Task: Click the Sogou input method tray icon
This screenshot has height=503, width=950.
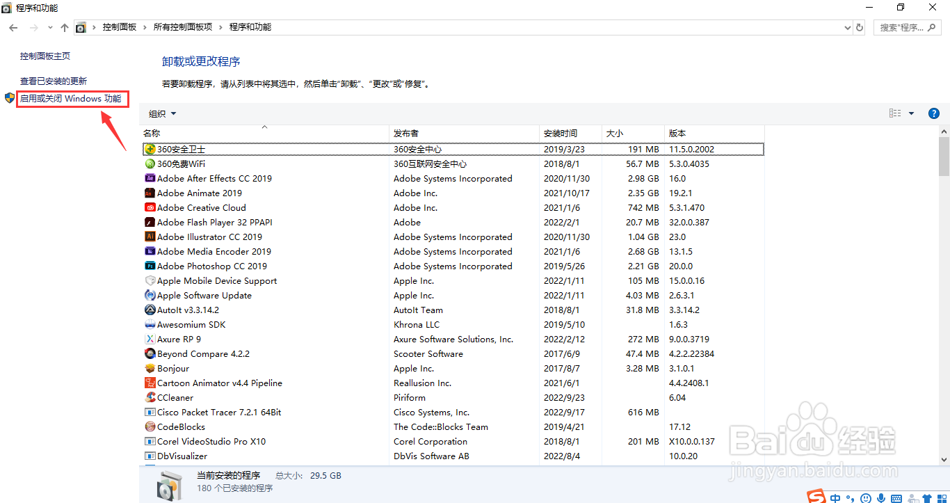Action: click(x=816, y=497)
